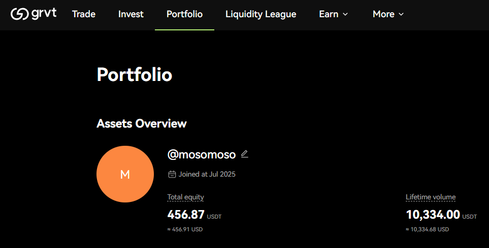Open the Liquidity League page
This screenshot has height=248, width=489.
pyautogui.click(x=260, y=14)
